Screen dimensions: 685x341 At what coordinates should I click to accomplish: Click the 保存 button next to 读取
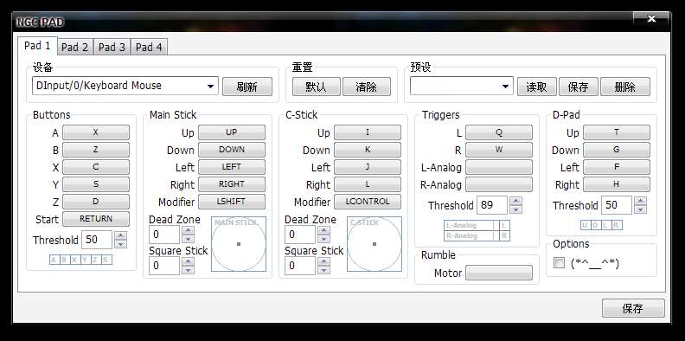pos(578,87)
